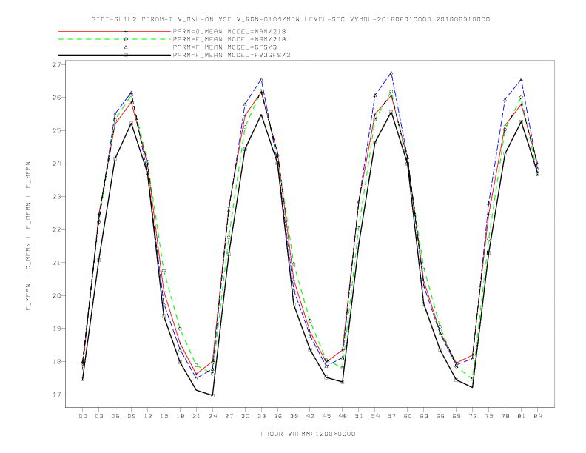This screenshot has height=453, width=586.
Task: Click X-axis tick label 51
Action: [359, 416]
